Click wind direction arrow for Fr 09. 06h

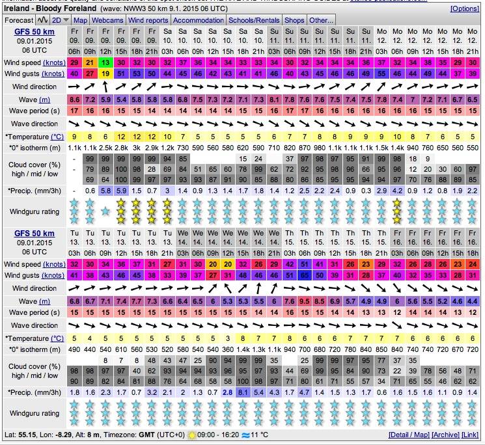point(74,86)
